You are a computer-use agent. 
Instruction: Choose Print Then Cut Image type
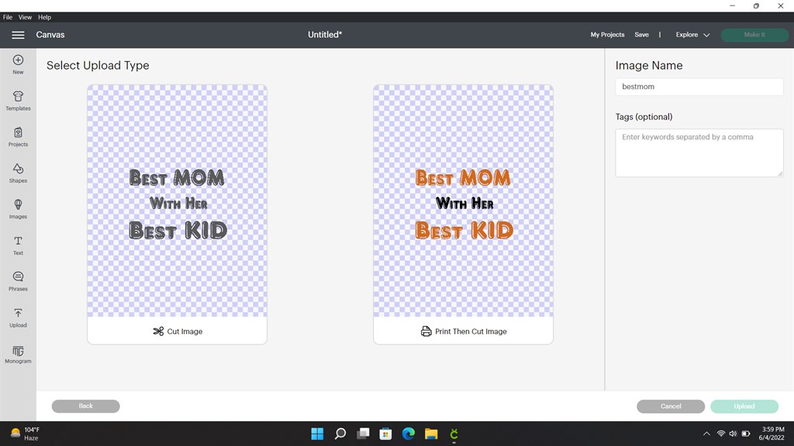click(x=464, y=331)
